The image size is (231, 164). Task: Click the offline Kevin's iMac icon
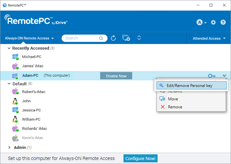(x=15, y=138)
